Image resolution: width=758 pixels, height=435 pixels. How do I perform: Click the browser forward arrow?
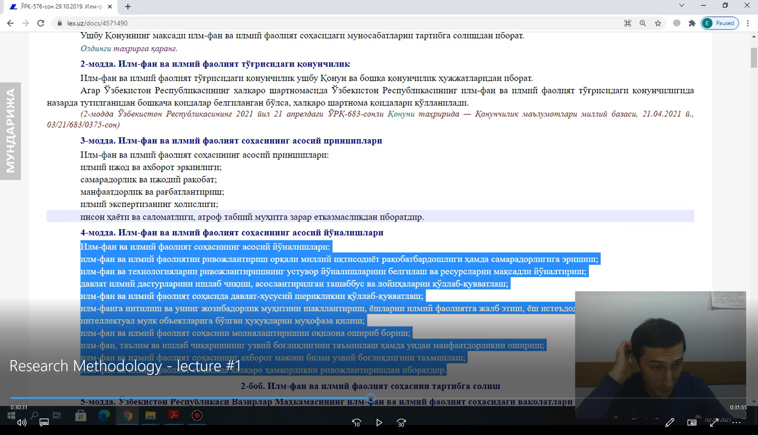pyautogui.click(x=25, y=23)
